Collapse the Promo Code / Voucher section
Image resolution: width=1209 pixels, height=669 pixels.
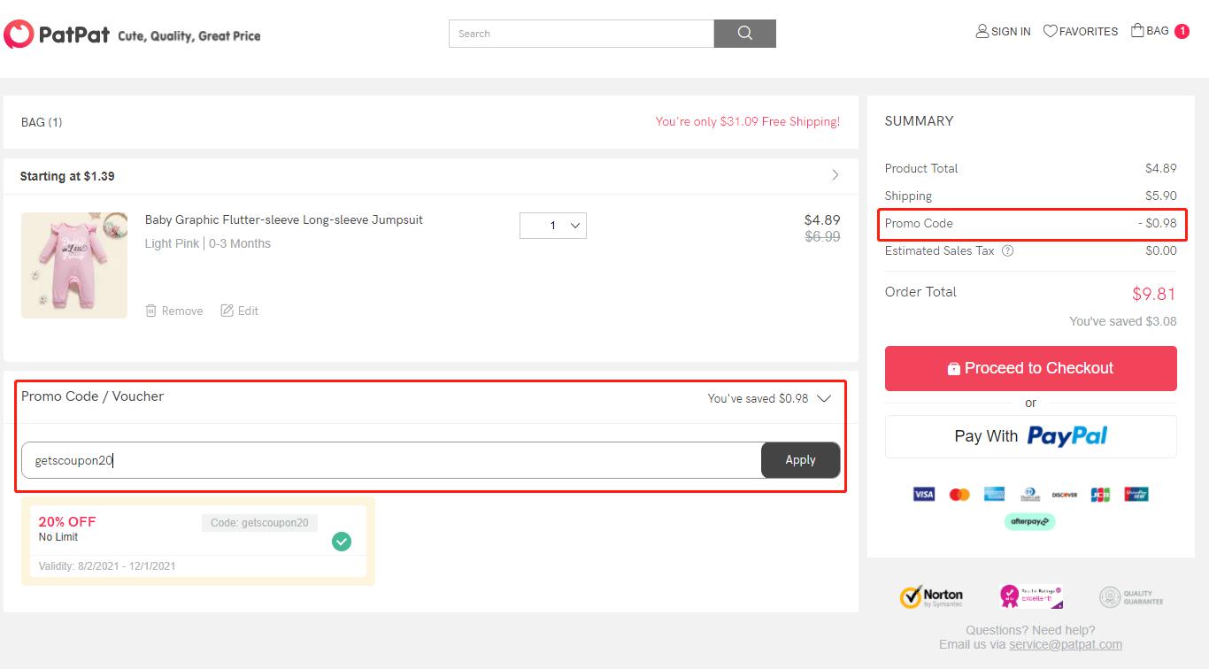pos(824,398)
